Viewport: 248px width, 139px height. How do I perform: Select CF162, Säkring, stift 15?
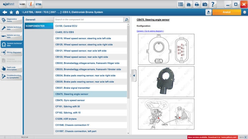pyautogui.click(x=90, y=113)
